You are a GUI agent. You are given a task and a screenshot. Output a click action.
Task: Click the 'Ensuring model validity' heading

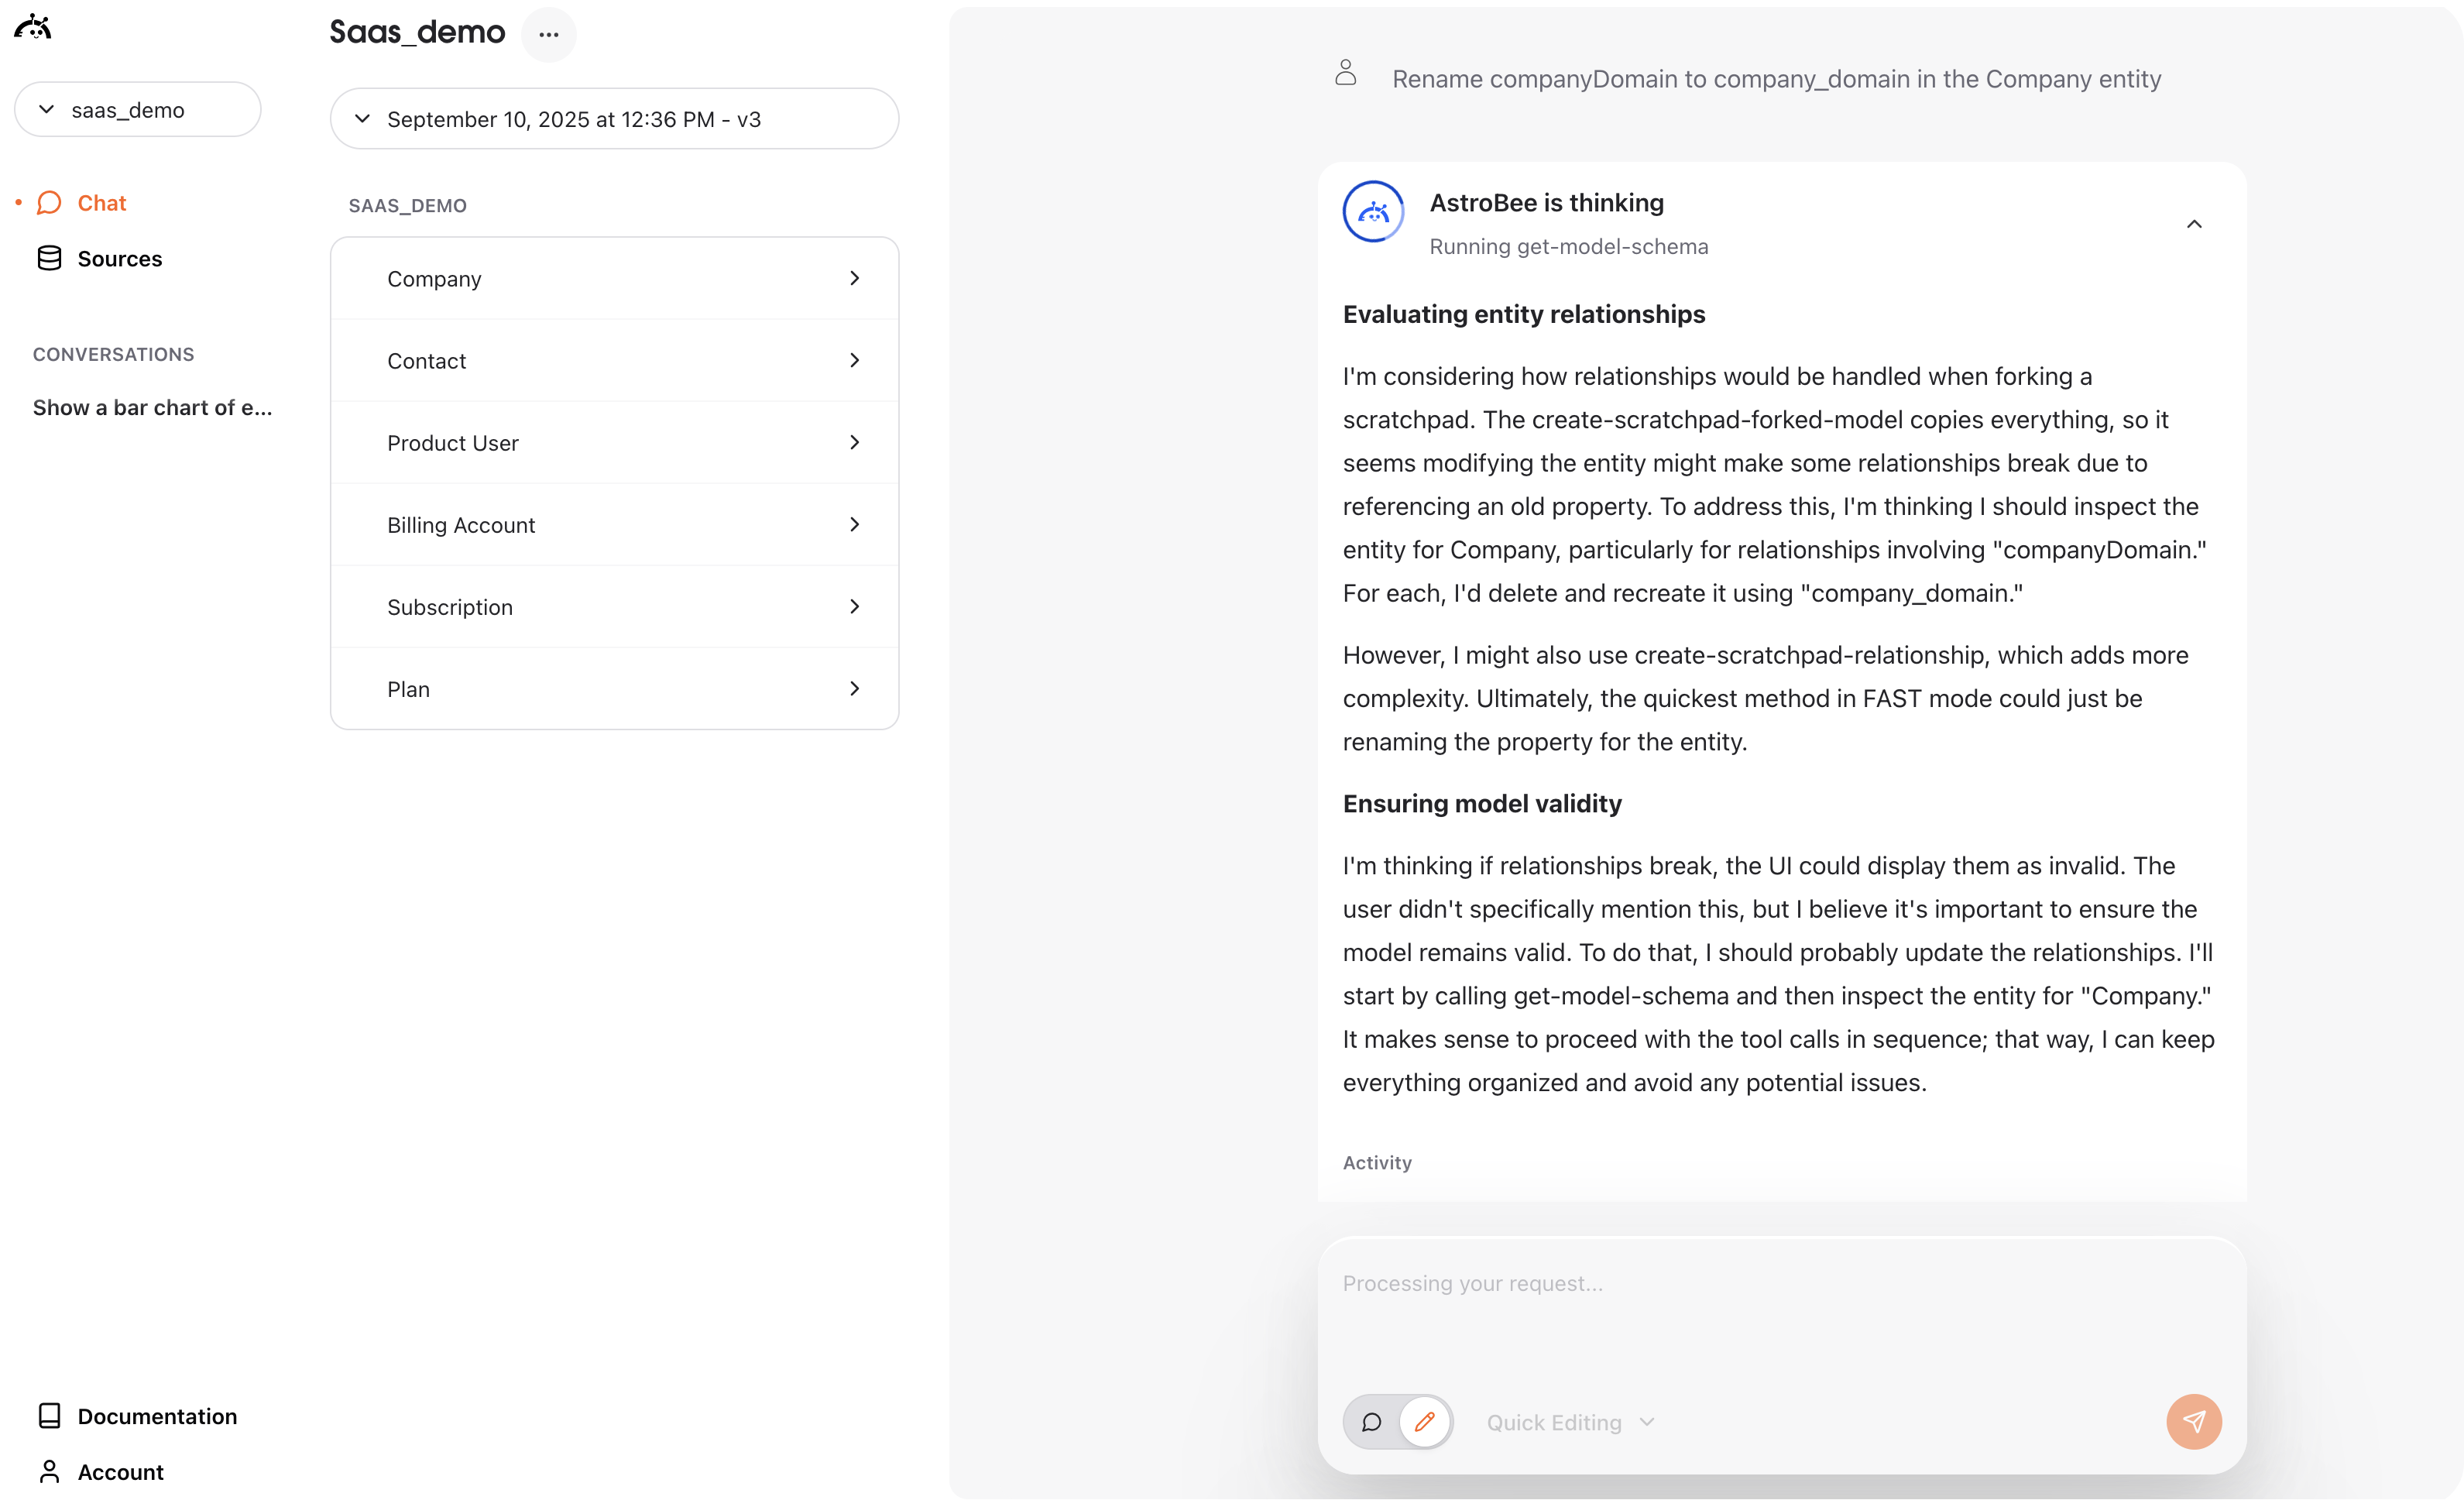tap(1481, 803)
